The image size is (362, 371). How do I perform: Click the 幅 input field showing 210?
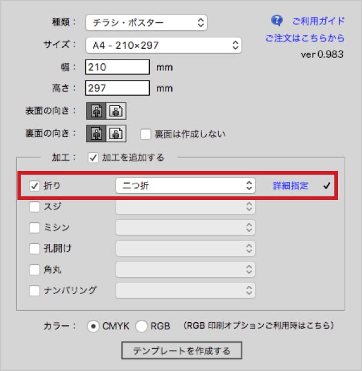point(117,67)
